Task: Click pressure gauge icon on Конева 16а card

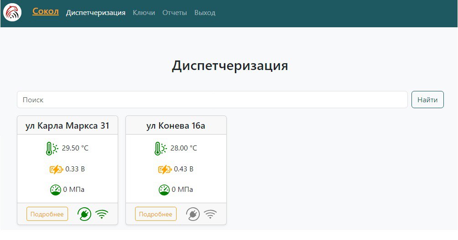Action: (164, 190)
